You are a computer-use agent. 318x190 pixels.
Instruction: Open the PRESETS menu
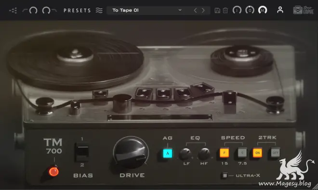click(x=77, y=10)
